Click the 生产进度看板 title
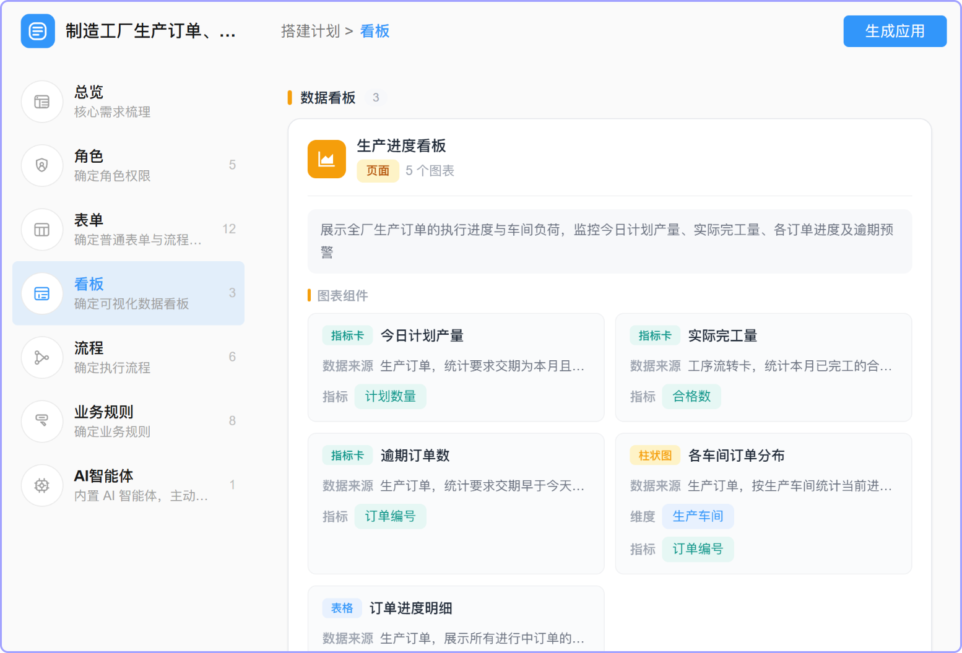Image resolution: width=962 pixels, height=653 pixels. tap(401, 146)
